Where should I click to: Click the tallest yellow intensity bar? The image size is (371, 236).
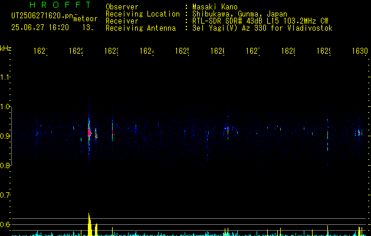(90, 225)
